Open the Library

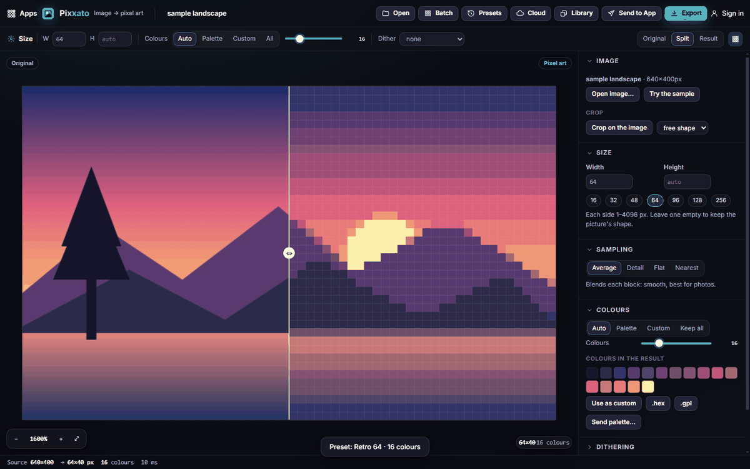pos(576,13)
